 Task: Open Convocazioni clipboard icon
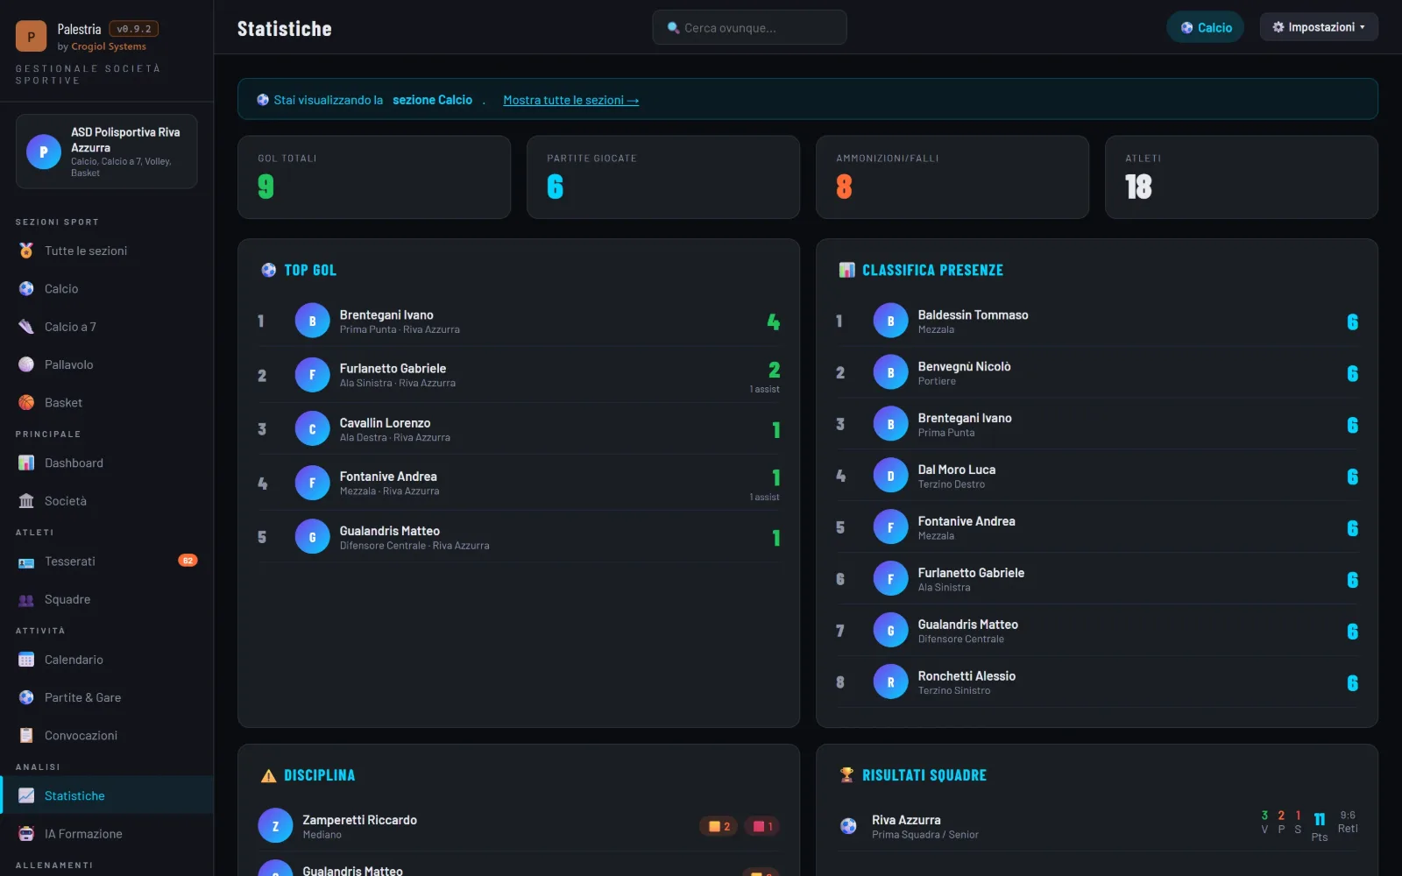[26, 736]
